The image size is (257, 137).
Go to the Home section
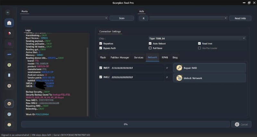click(x=9, y=23)
